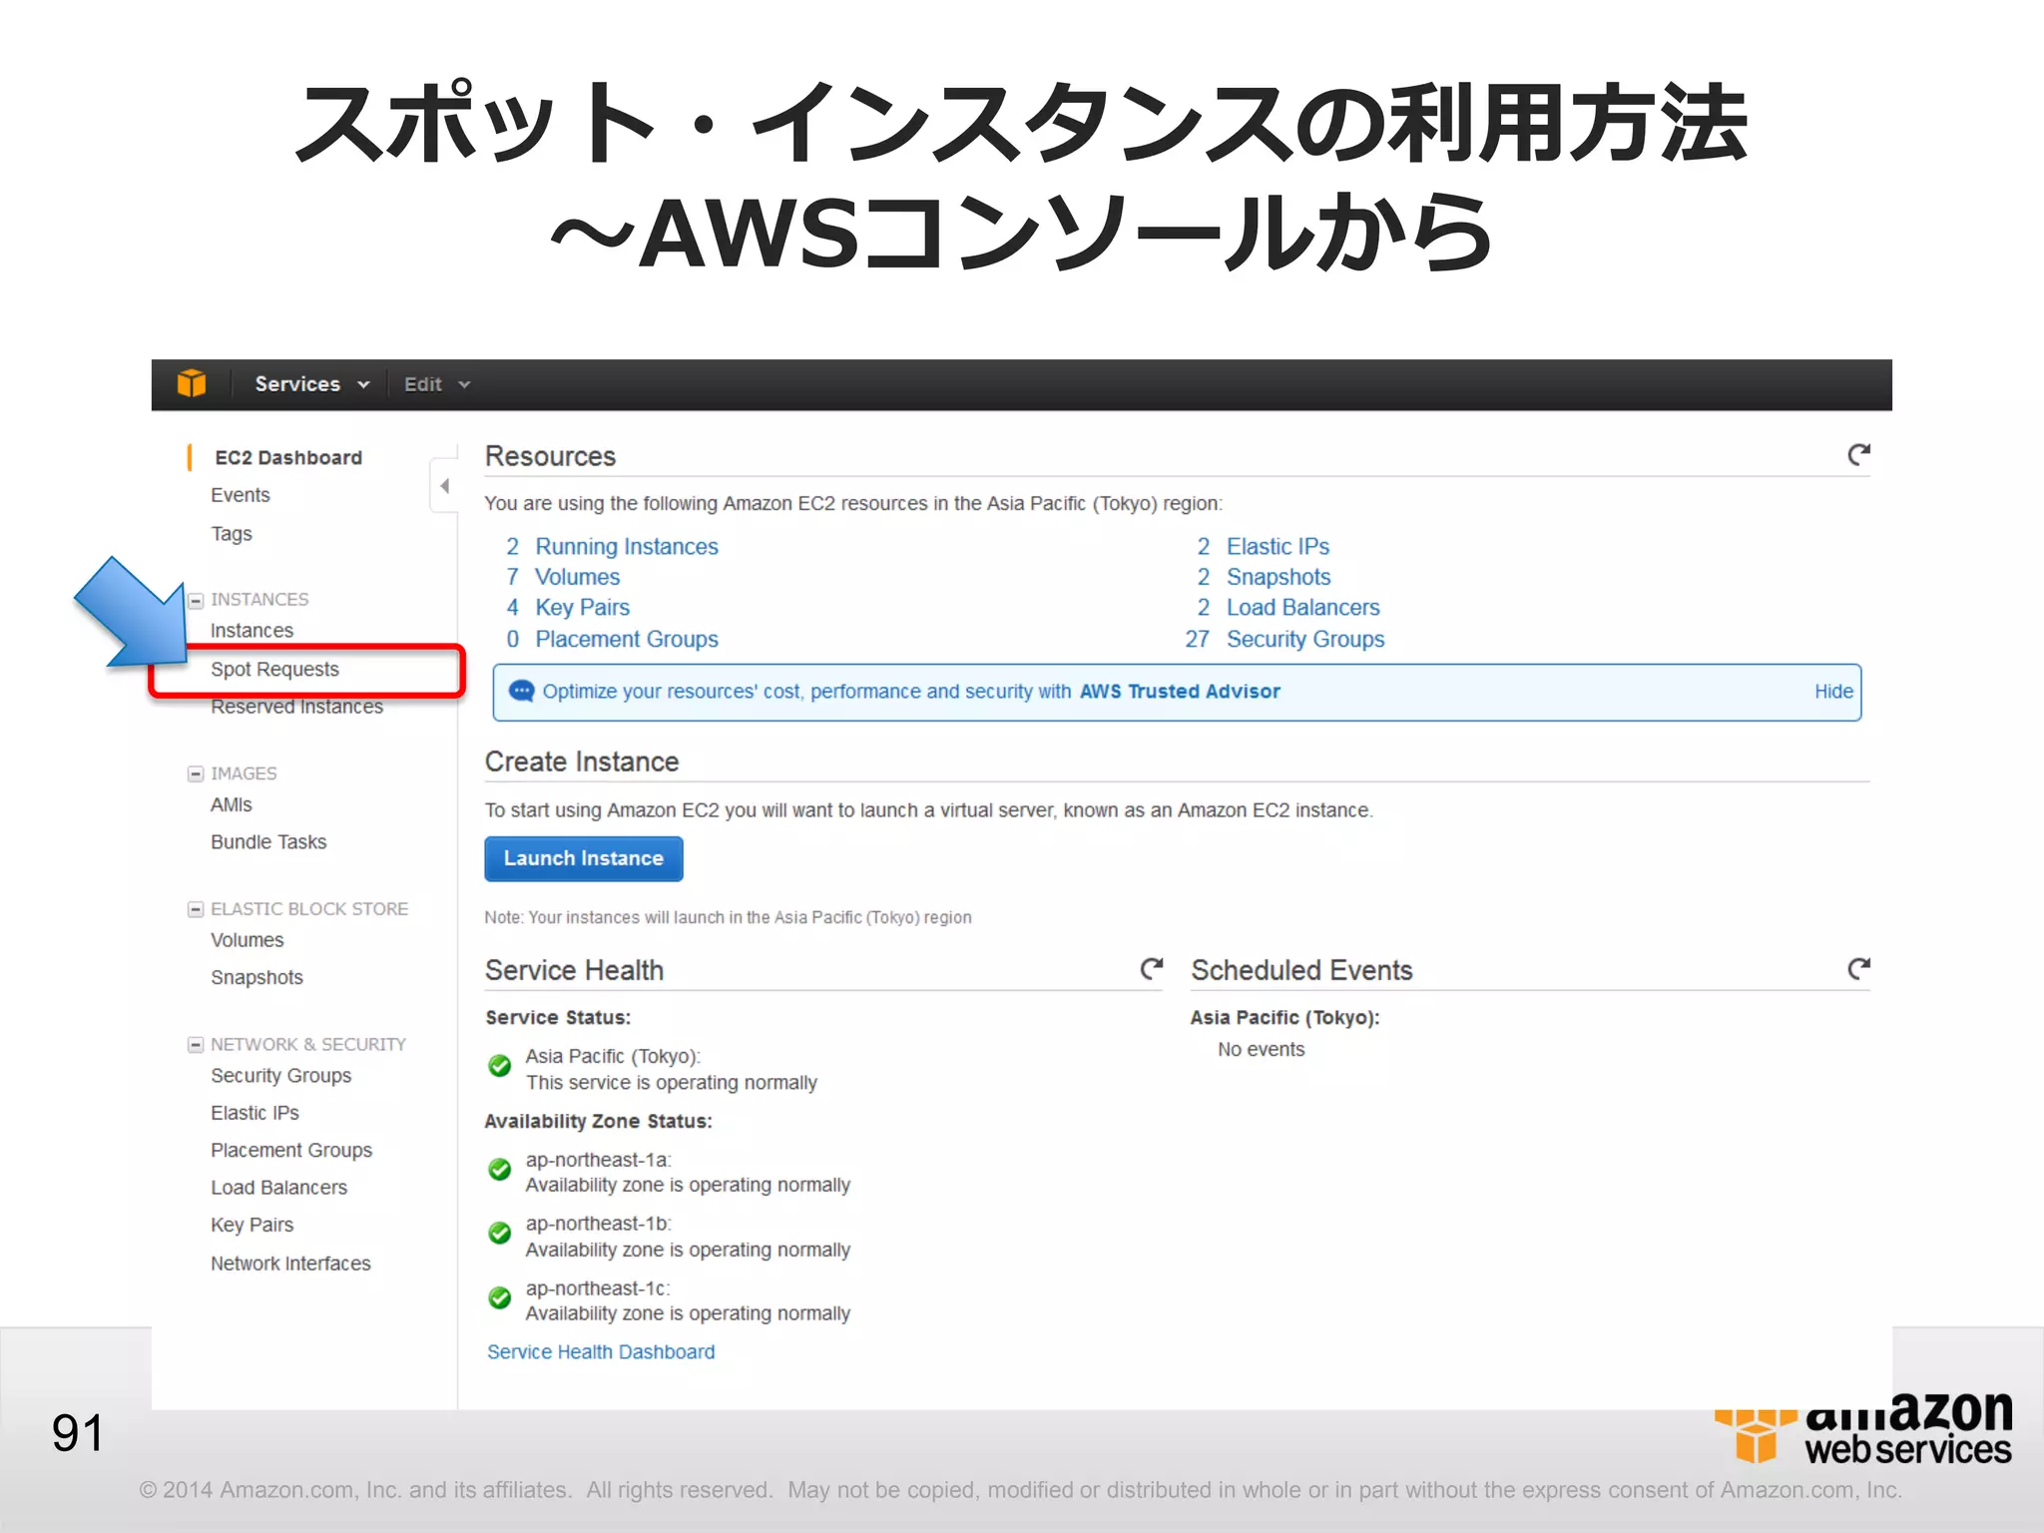Screen dimensions: 2044x1533
Task: Click the ap-northeast-1c status checkmark
Action: click(x=500, y=1298)
